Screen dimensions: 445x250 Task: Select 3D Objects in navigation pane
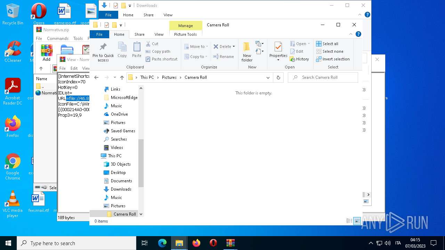coord(121,164)
